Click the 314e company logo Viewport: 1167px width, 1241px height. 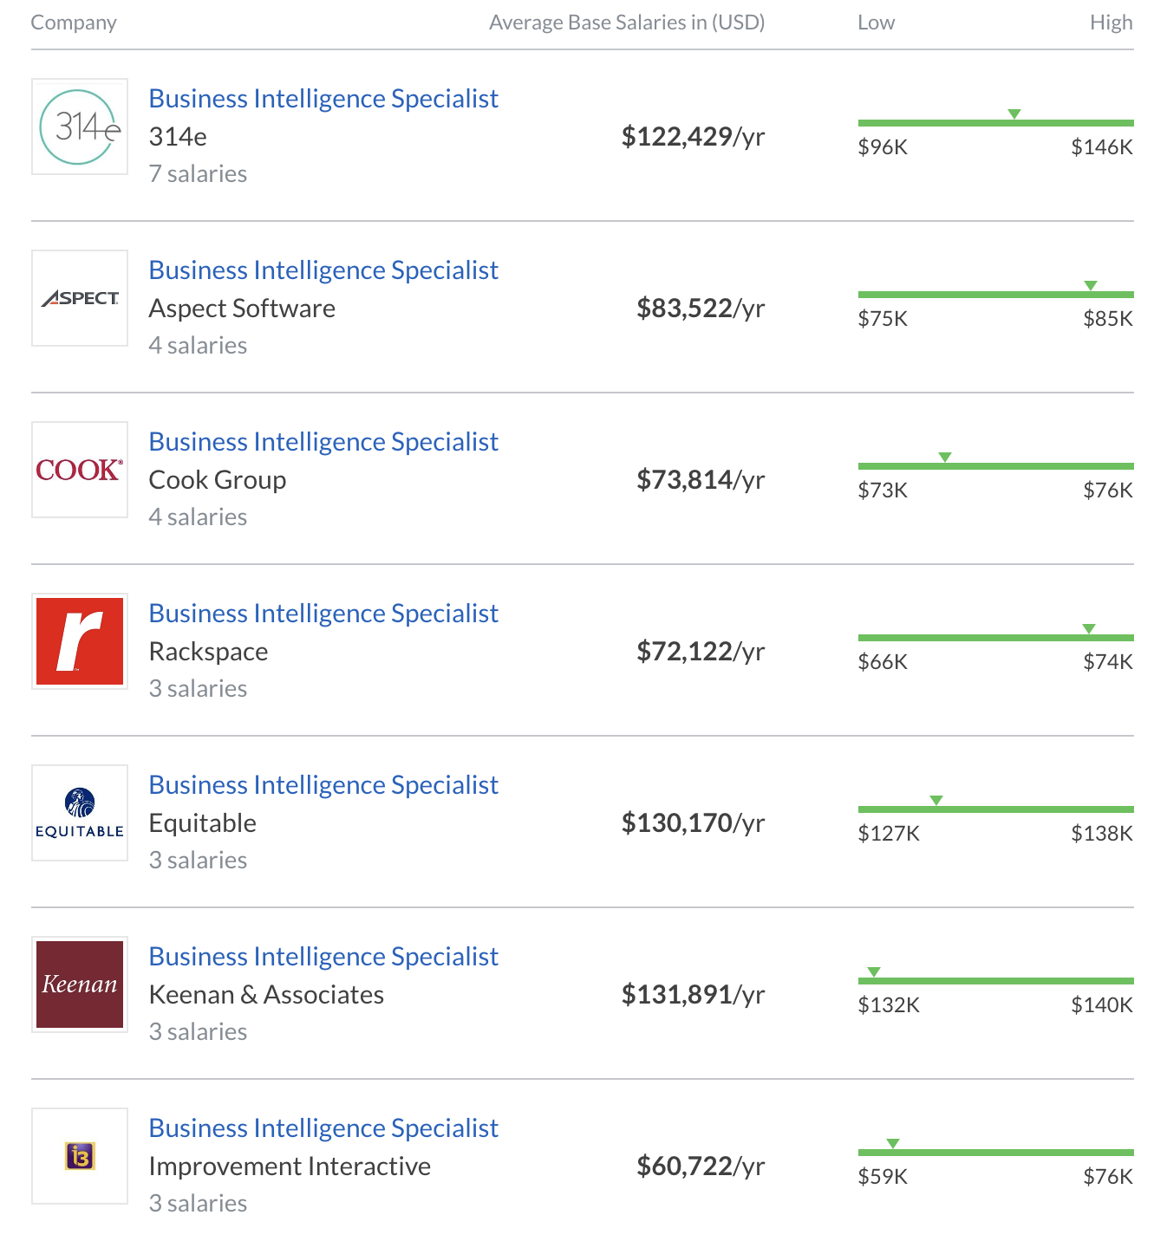point(80,127)
